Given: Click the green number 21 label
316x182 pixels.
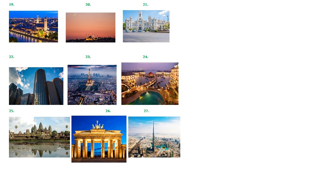Looking at the screenshot, I should pyautogui.click(x=146, y=4).
